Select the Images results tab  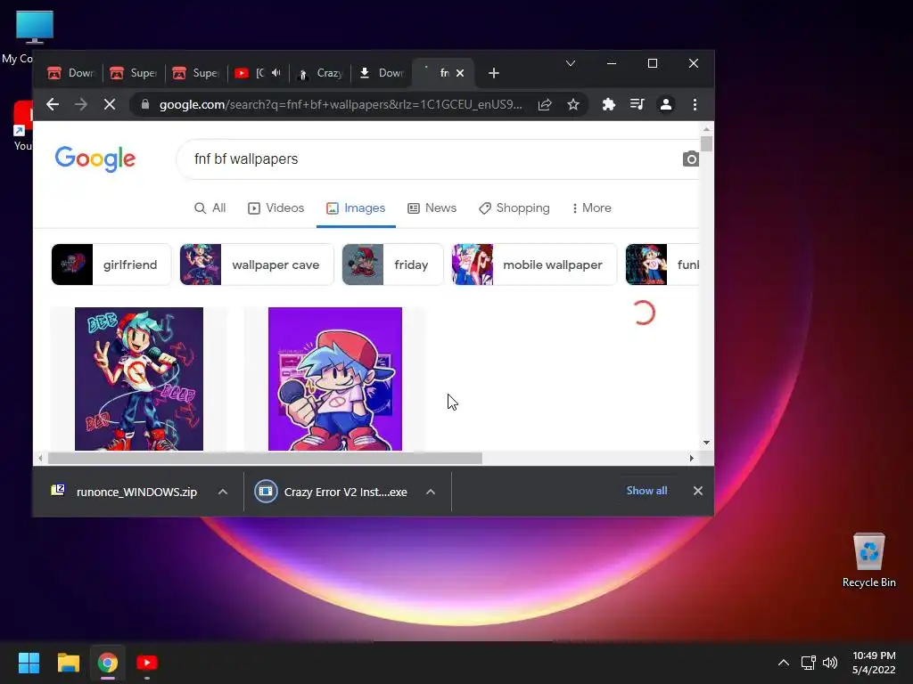356,208
